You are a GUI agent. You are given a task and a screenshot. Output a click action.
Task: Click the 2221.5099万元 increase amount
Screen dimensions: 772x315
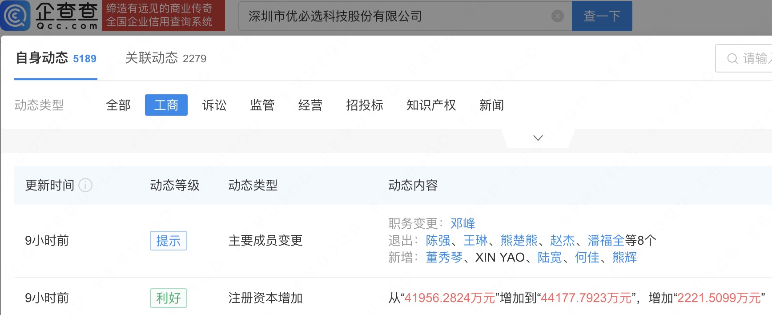point(719,298)
